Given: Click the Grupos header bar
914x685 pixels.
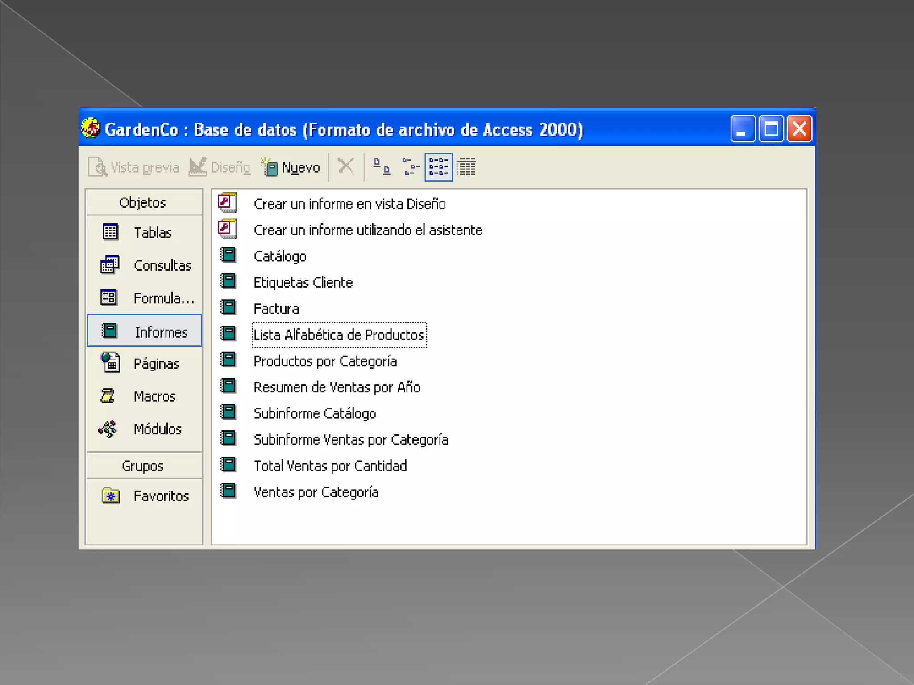Looking at the screenshot, I should pyautogui.click(x=144, y=466).
